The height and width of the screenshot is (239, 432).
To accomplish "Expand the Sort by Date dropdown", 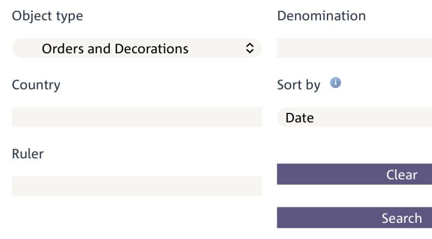I will point(354,117).
